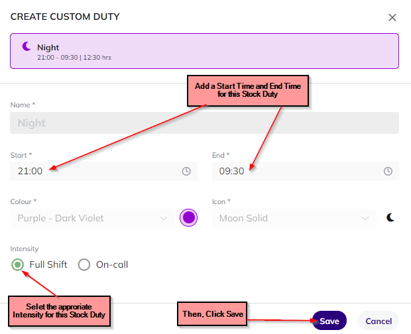The image size is (411, 334).
Task: Open the End time clock picker
Action: 388,171
